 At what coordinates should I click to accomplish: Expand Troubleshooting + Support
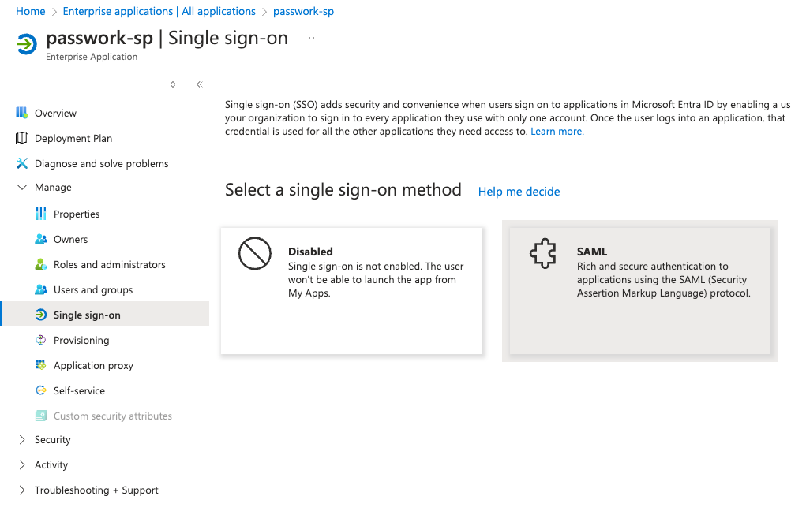coord(96,490)
